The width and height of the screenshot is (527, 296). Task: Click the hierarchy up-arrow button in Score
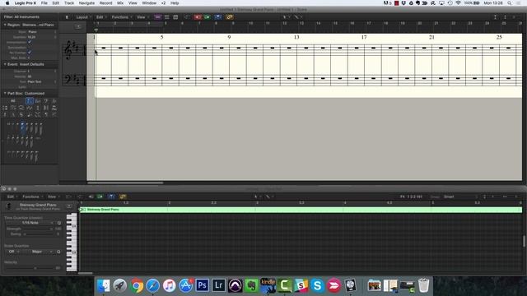67,17
